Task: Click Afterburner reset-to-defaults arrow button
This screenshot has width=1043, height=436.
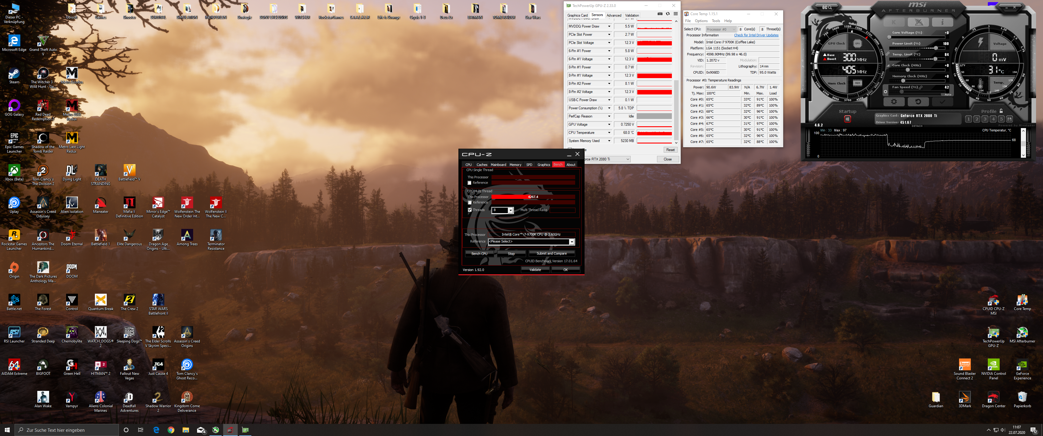Action: point(918,102)
